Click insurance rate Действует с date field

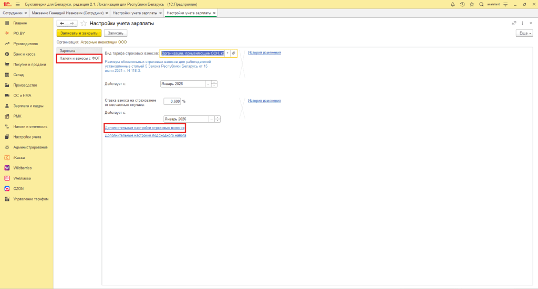(186, 119)
